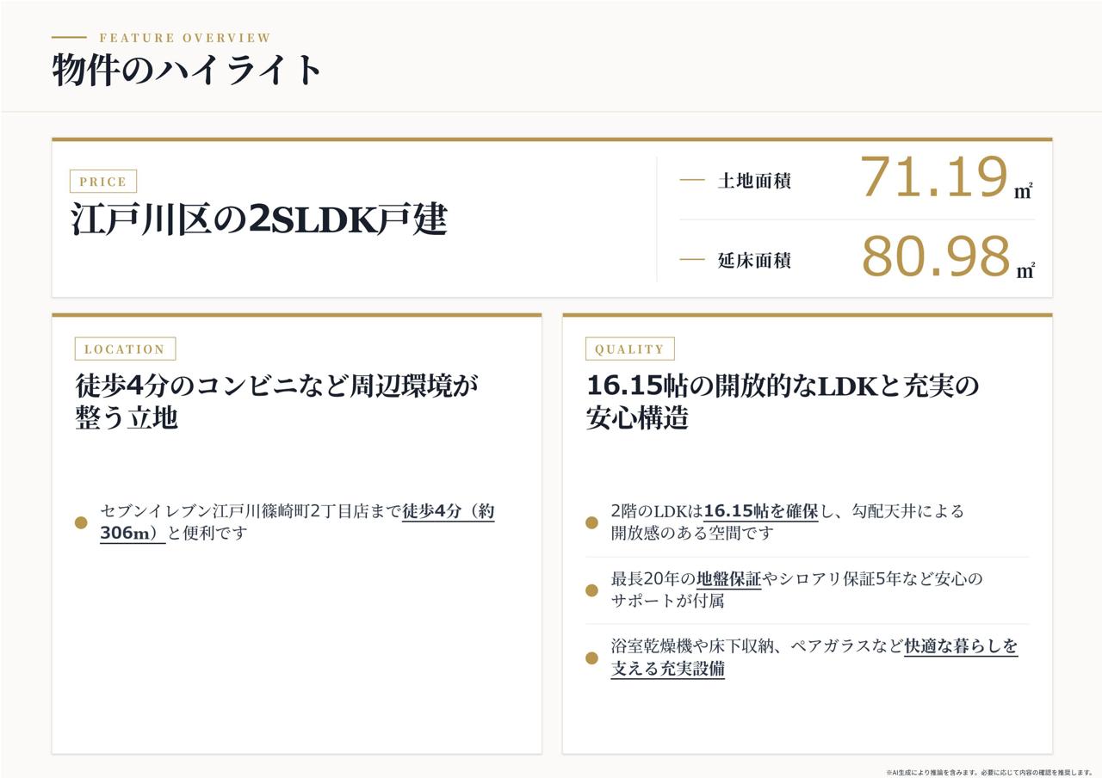Select the heading "16.15帖の開放的なLDKと充実の安心構造"
This screenshot has height=778, width=1102.
coord(783,401)
